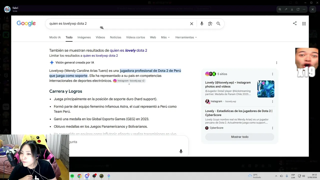Open the viewer's three-dot more options

[x=304, y=9]
